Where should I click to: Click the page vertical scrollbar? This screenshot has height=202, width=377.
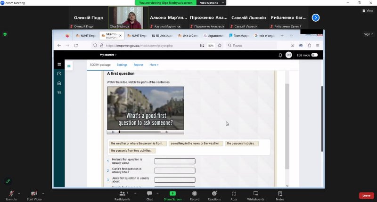(x=322, y=119)
